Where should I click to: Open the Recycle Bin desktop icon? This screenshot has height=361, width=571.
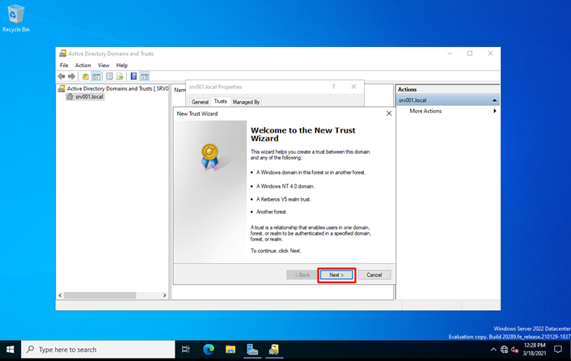coord(16,19)
